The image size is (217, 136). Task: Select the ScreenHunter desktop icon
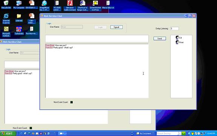(x=95, y=6)
